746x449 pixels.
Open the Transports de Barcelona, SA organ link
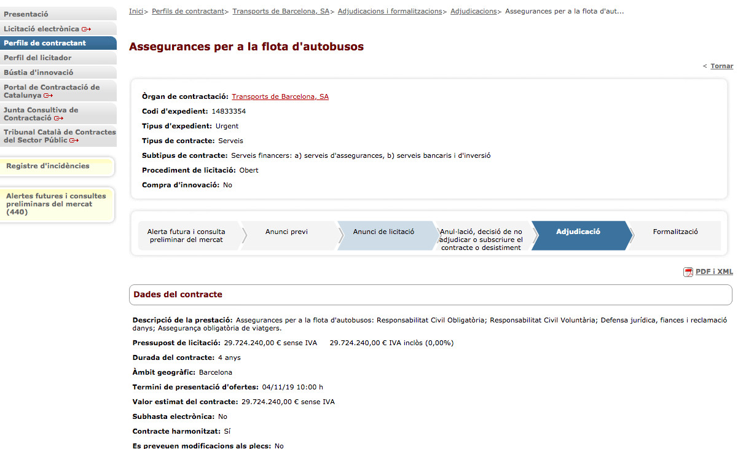pyautogui.click(x=280, y=96)
